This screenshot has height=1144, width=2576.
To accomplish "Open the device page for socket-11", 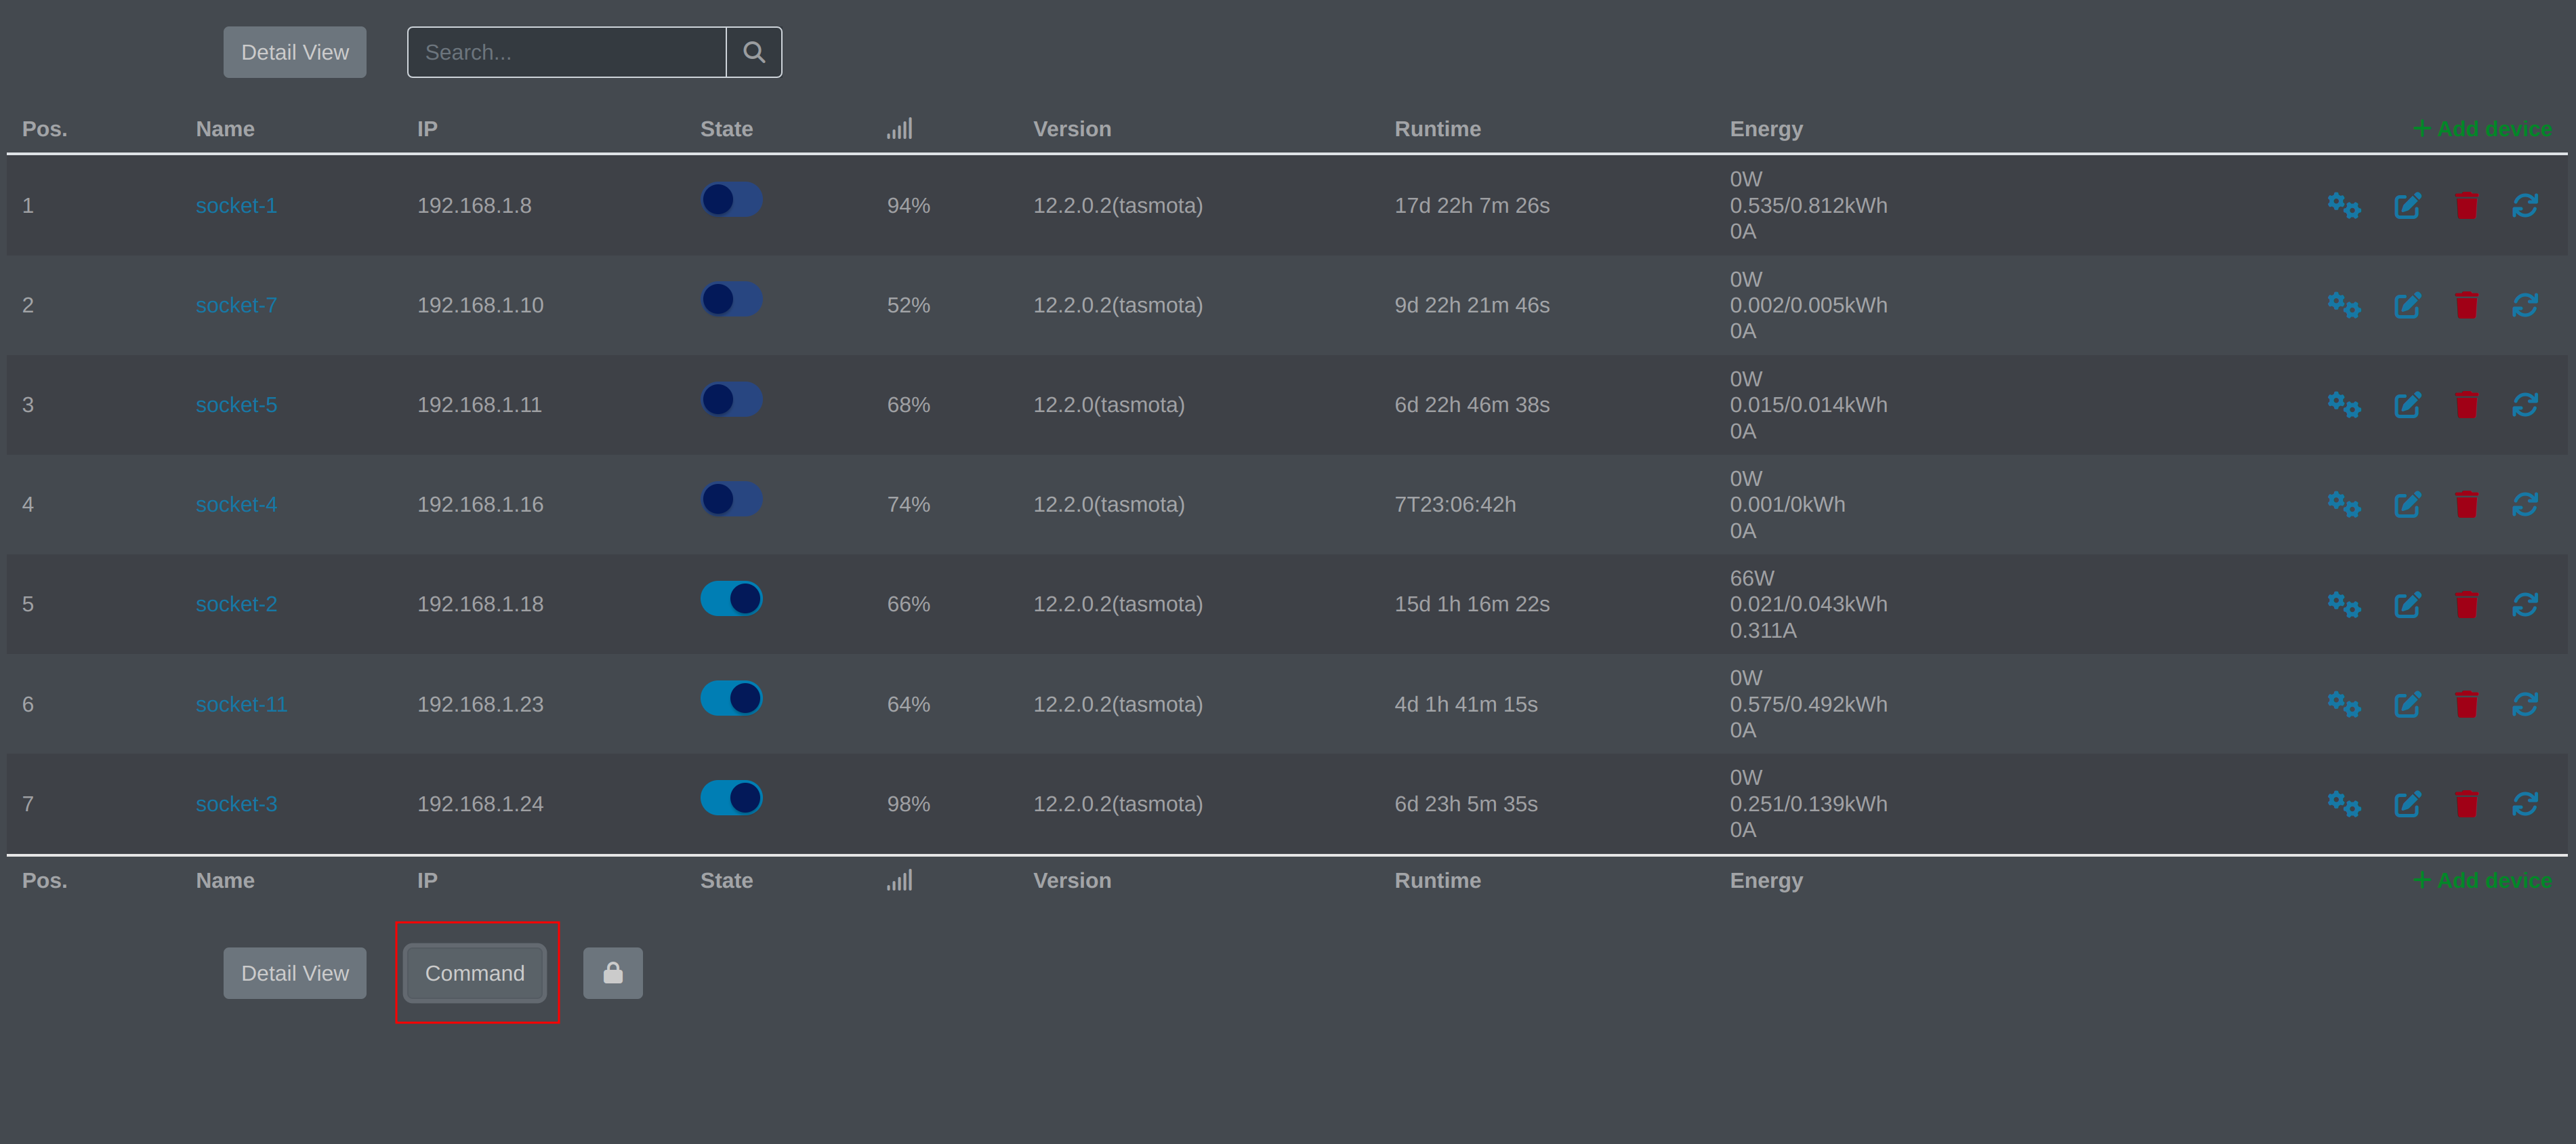I will coord(241,704).
